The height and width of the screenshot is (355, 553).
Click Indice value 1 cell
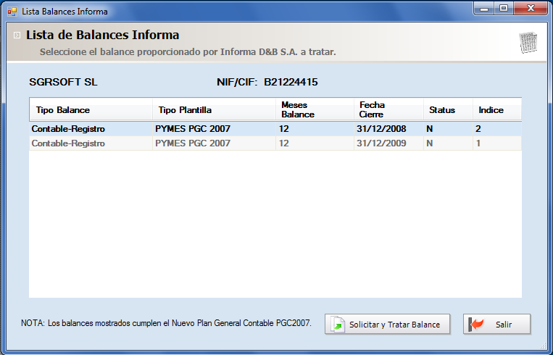497,143
